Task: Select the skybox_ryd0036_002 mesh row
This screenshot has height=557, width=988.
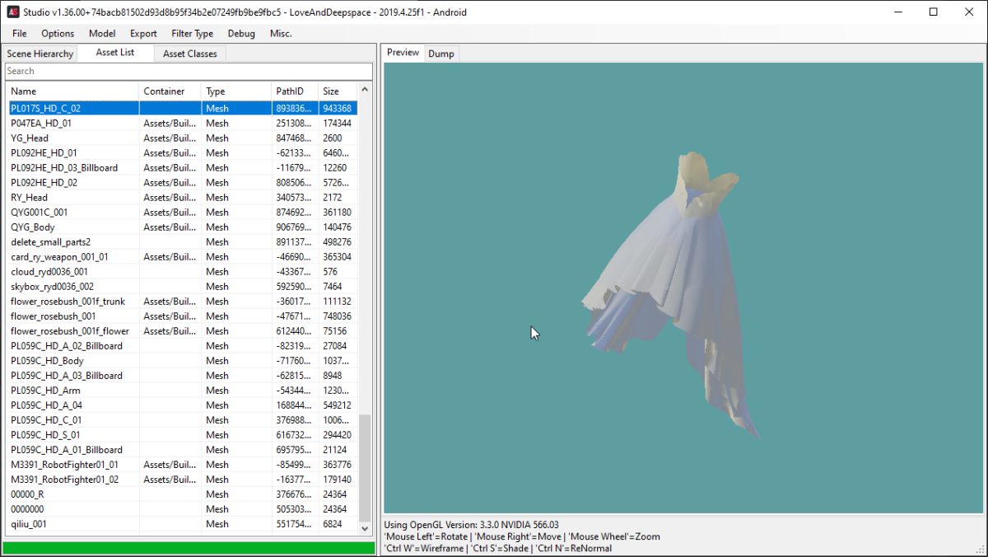Action: tap(52, 287)
